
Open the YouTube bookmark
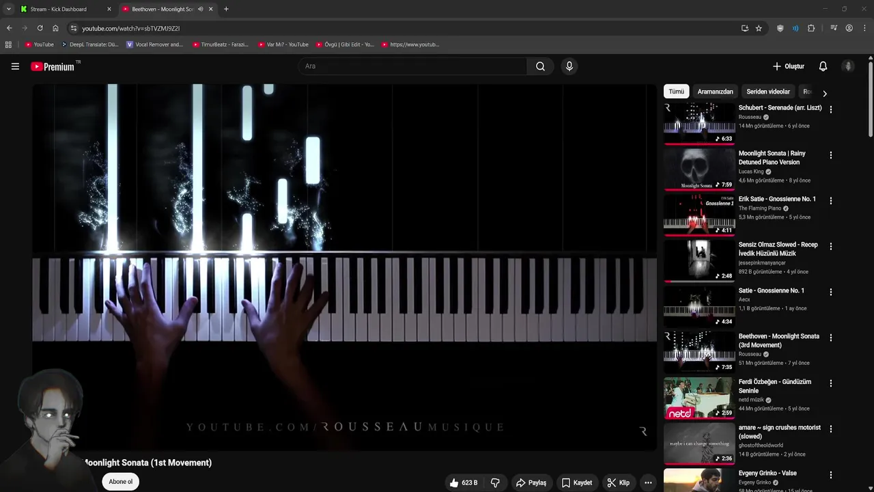(x=39, y=44)
